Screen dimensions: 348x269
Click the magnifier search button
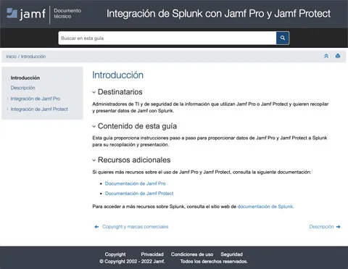point(283,38)
